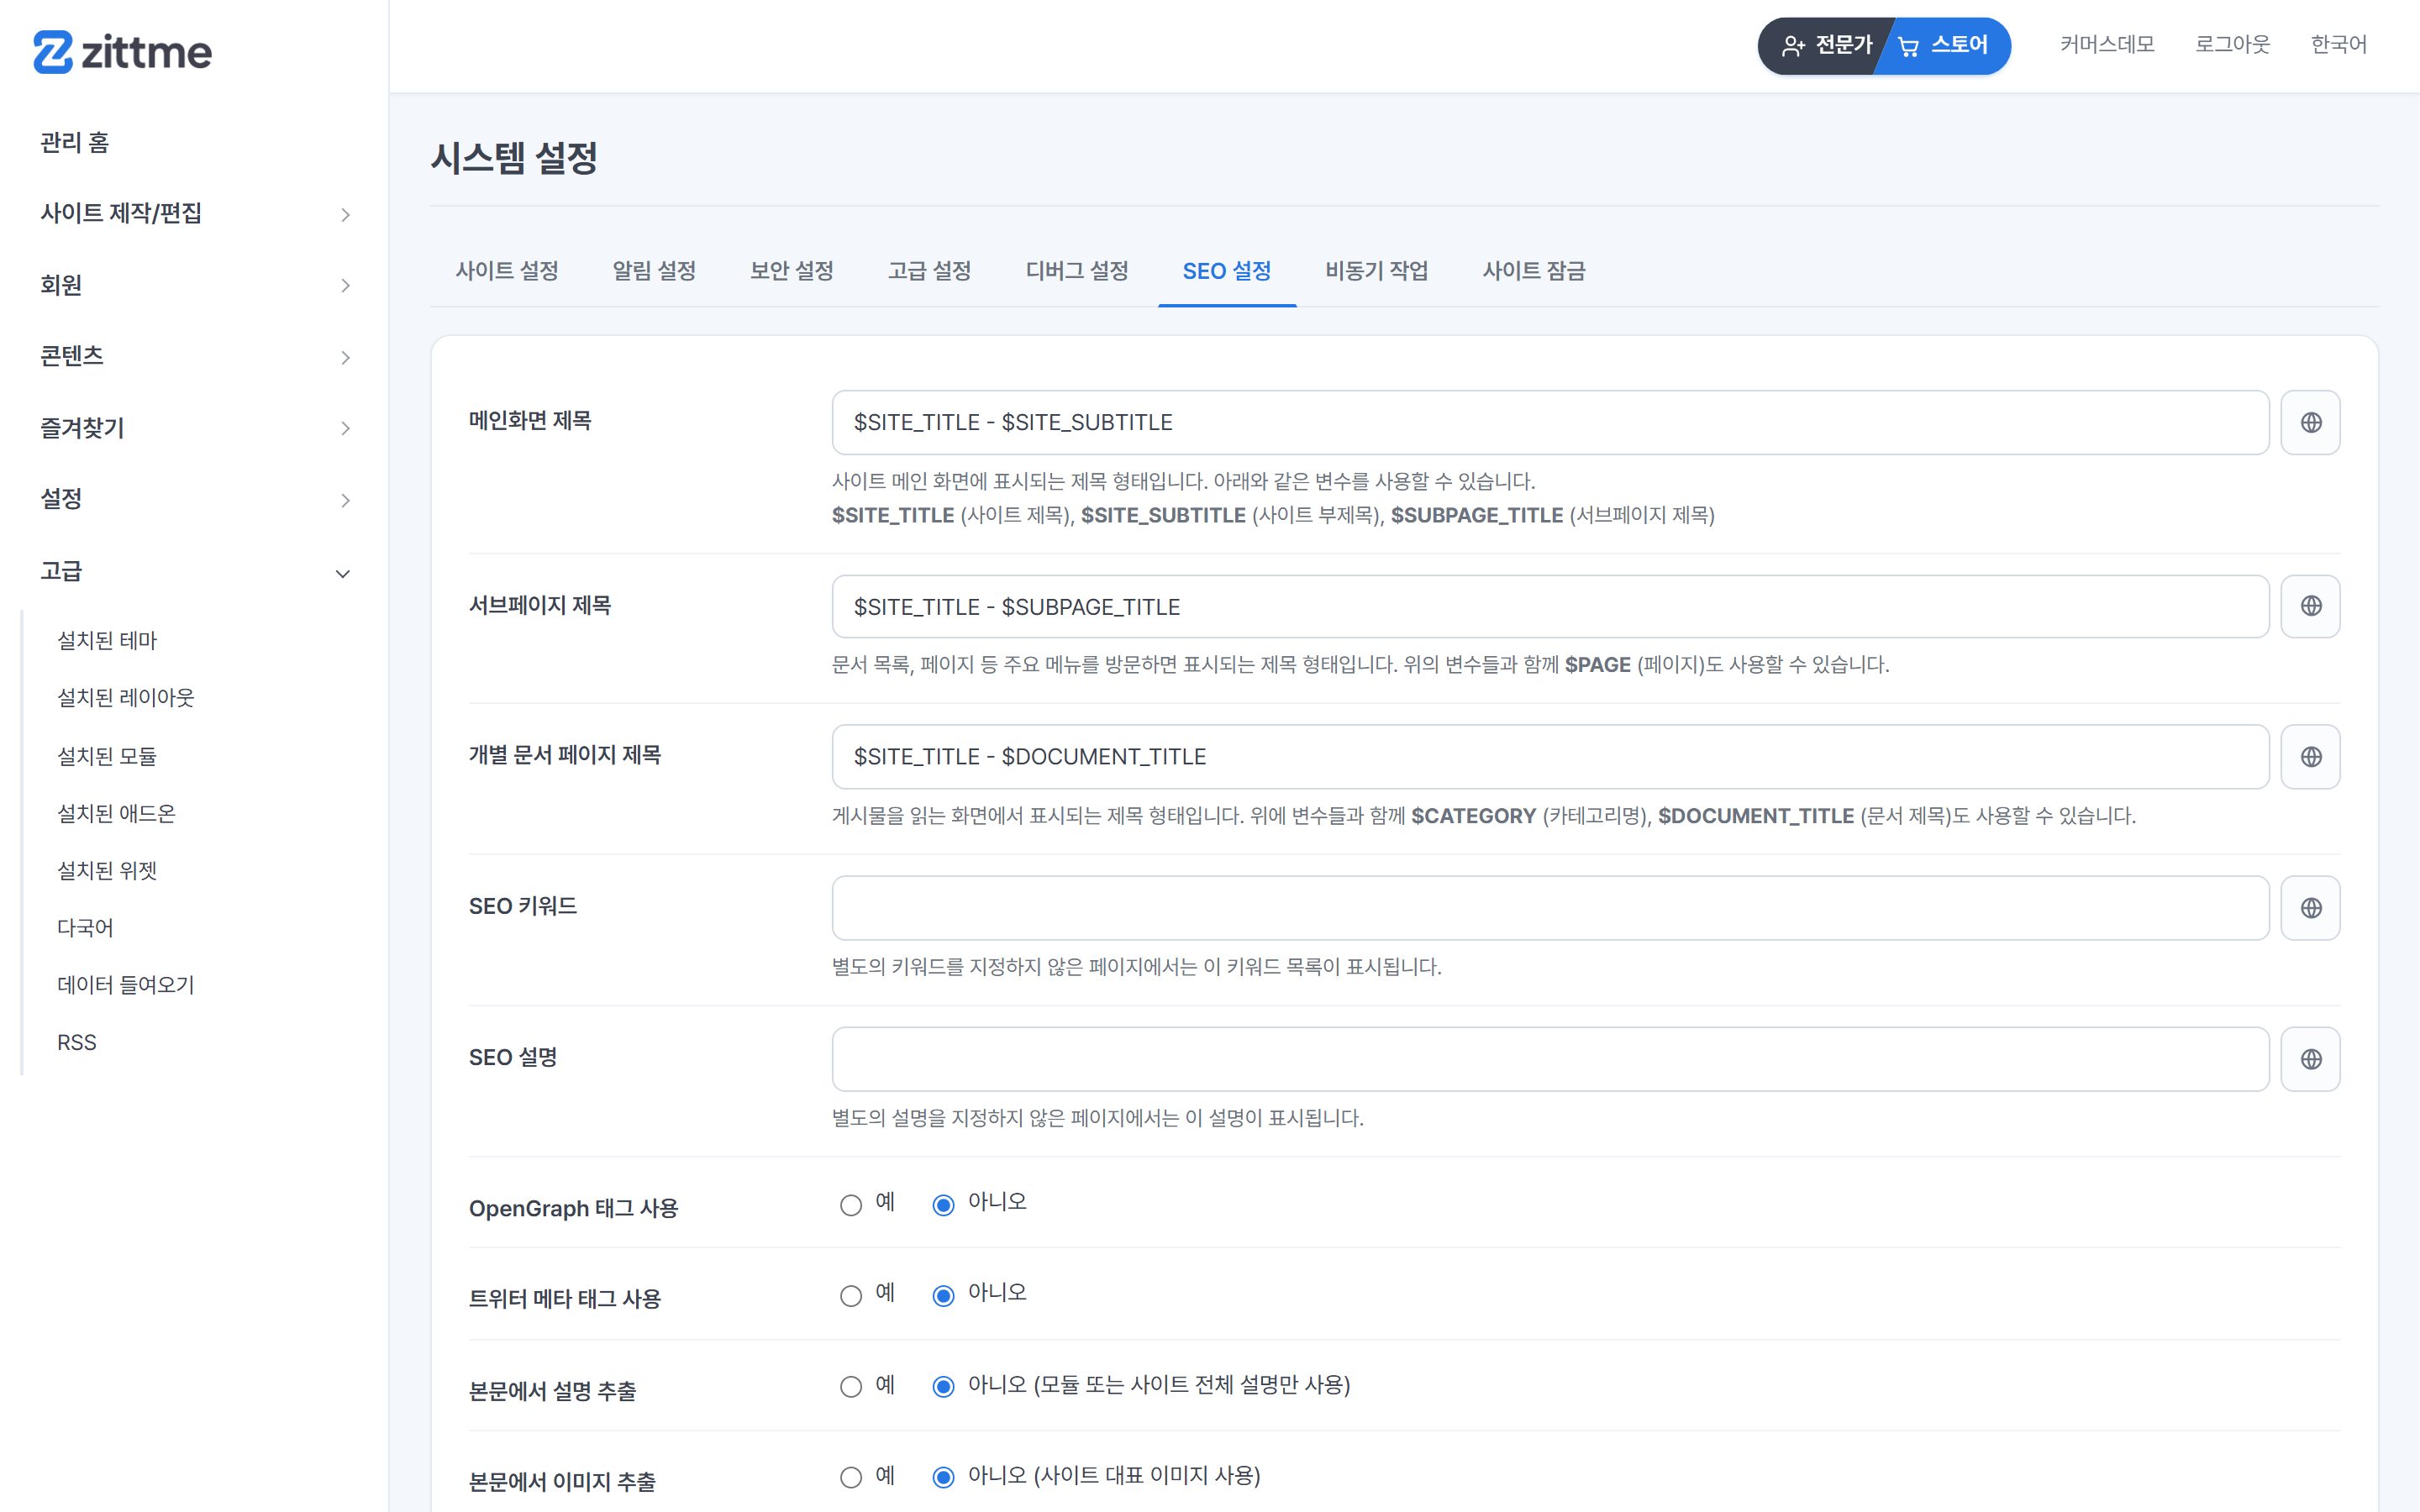Open globe language button for SEO 키워드
Viewport: 2420px width, 1512px height.
coord(2310,908)
